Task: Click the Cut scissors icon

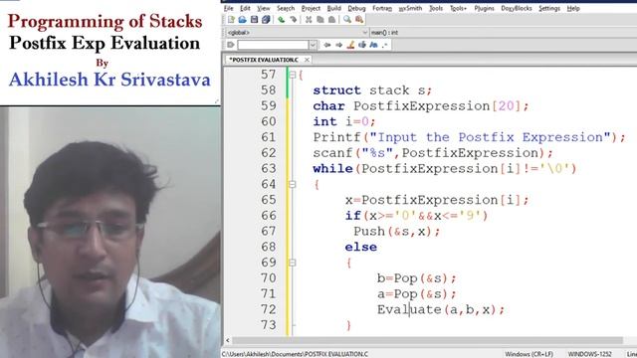Action: point(309,20)
